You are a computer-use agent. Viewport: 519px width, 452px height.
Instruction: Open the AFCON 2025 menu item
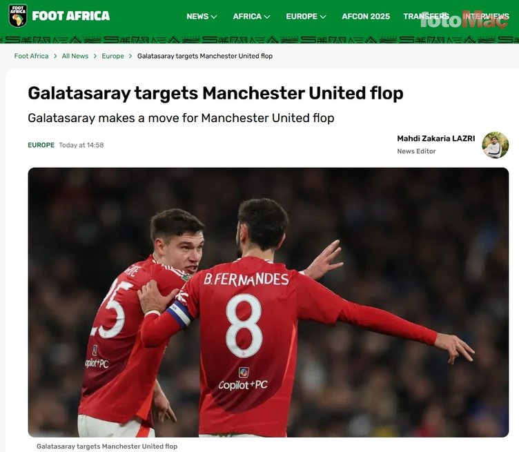pos(366,16)
